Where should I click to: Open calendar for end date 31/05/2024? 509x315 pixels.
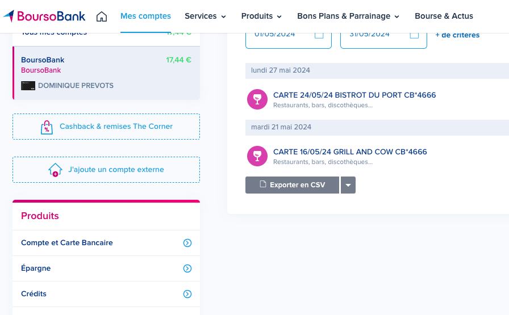coord(414,35)
